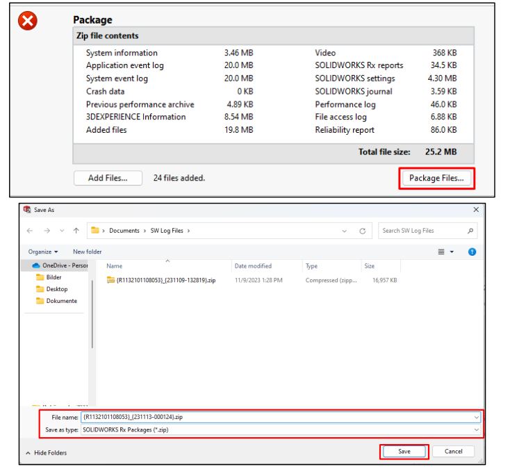Navigate up one folder level
The width and height of the screenshot is (526, 467).
(x=75, y=231)
